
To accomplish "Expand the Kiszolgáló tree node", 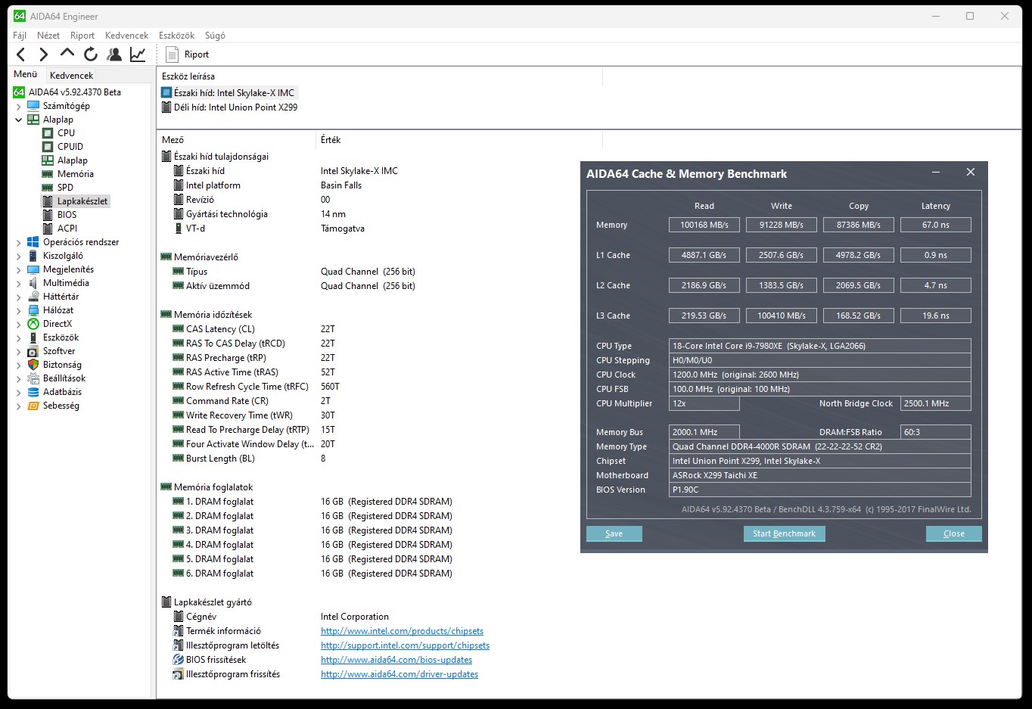I will click(19, 257).
